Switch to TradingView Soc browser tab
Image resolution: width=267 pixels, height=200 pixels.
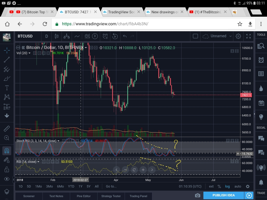pyautogui.click(x=122, y=12)
